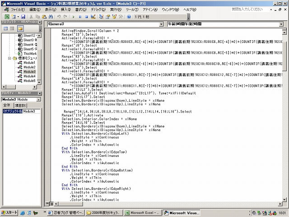Viewport: 289px width, 217px height.
Task: Click the Help question mark icon
Action: point(129,17)
